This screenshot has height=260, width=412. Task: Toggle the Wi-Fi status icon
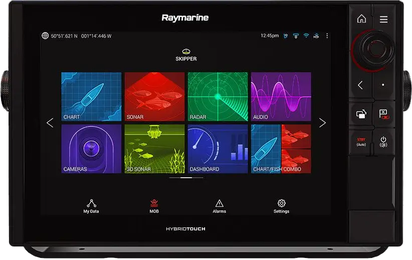pyautogui.click(x=306, y=36)
